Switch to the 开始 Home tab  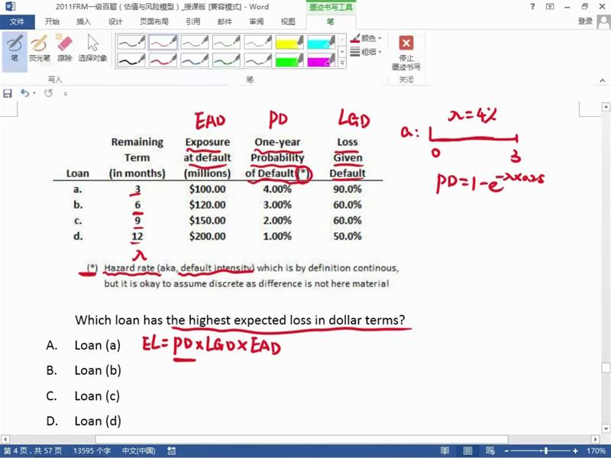(x=52, y=21)
